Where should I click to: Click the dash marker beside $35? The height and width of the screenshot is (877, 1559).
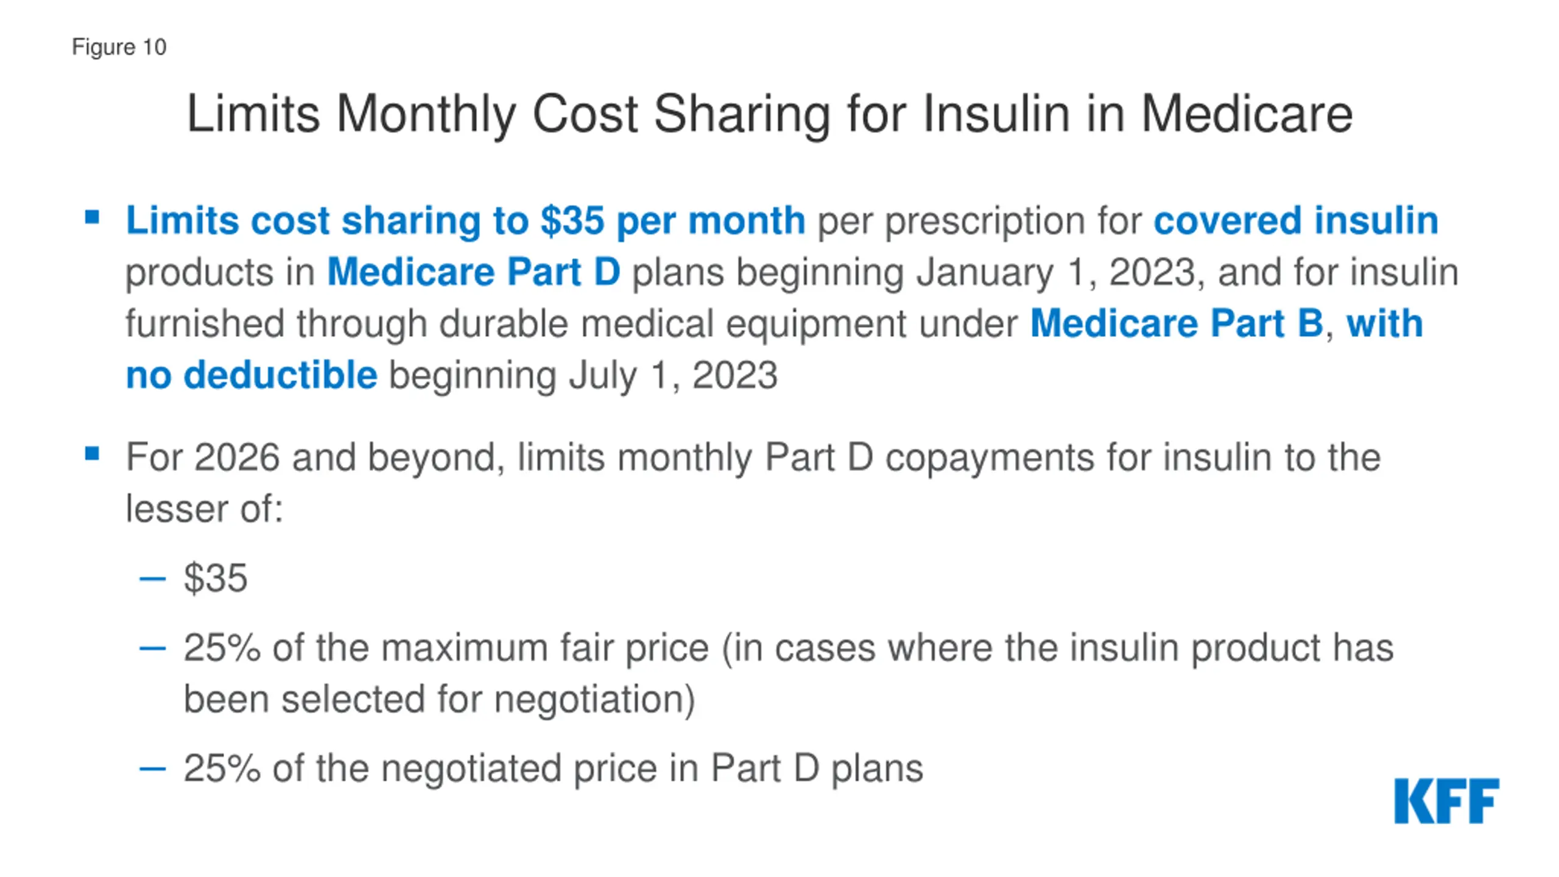click(x=152, y=579)
